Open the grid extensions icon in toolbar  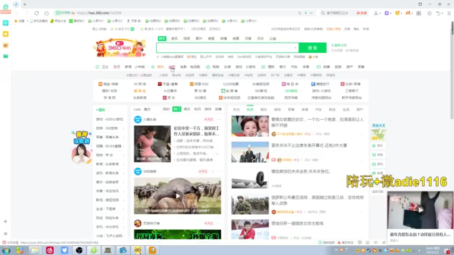tap(419, 13)
